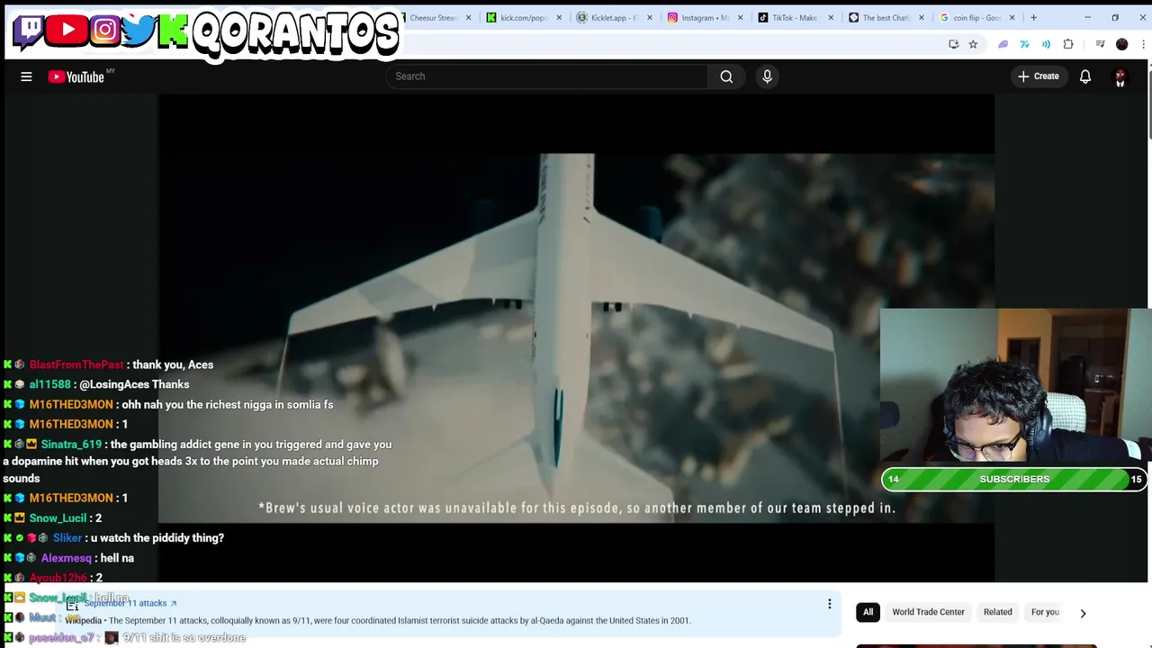1152x648 pixels.
Task: Open Chrome media controls icon
Action: [1100, 44]
